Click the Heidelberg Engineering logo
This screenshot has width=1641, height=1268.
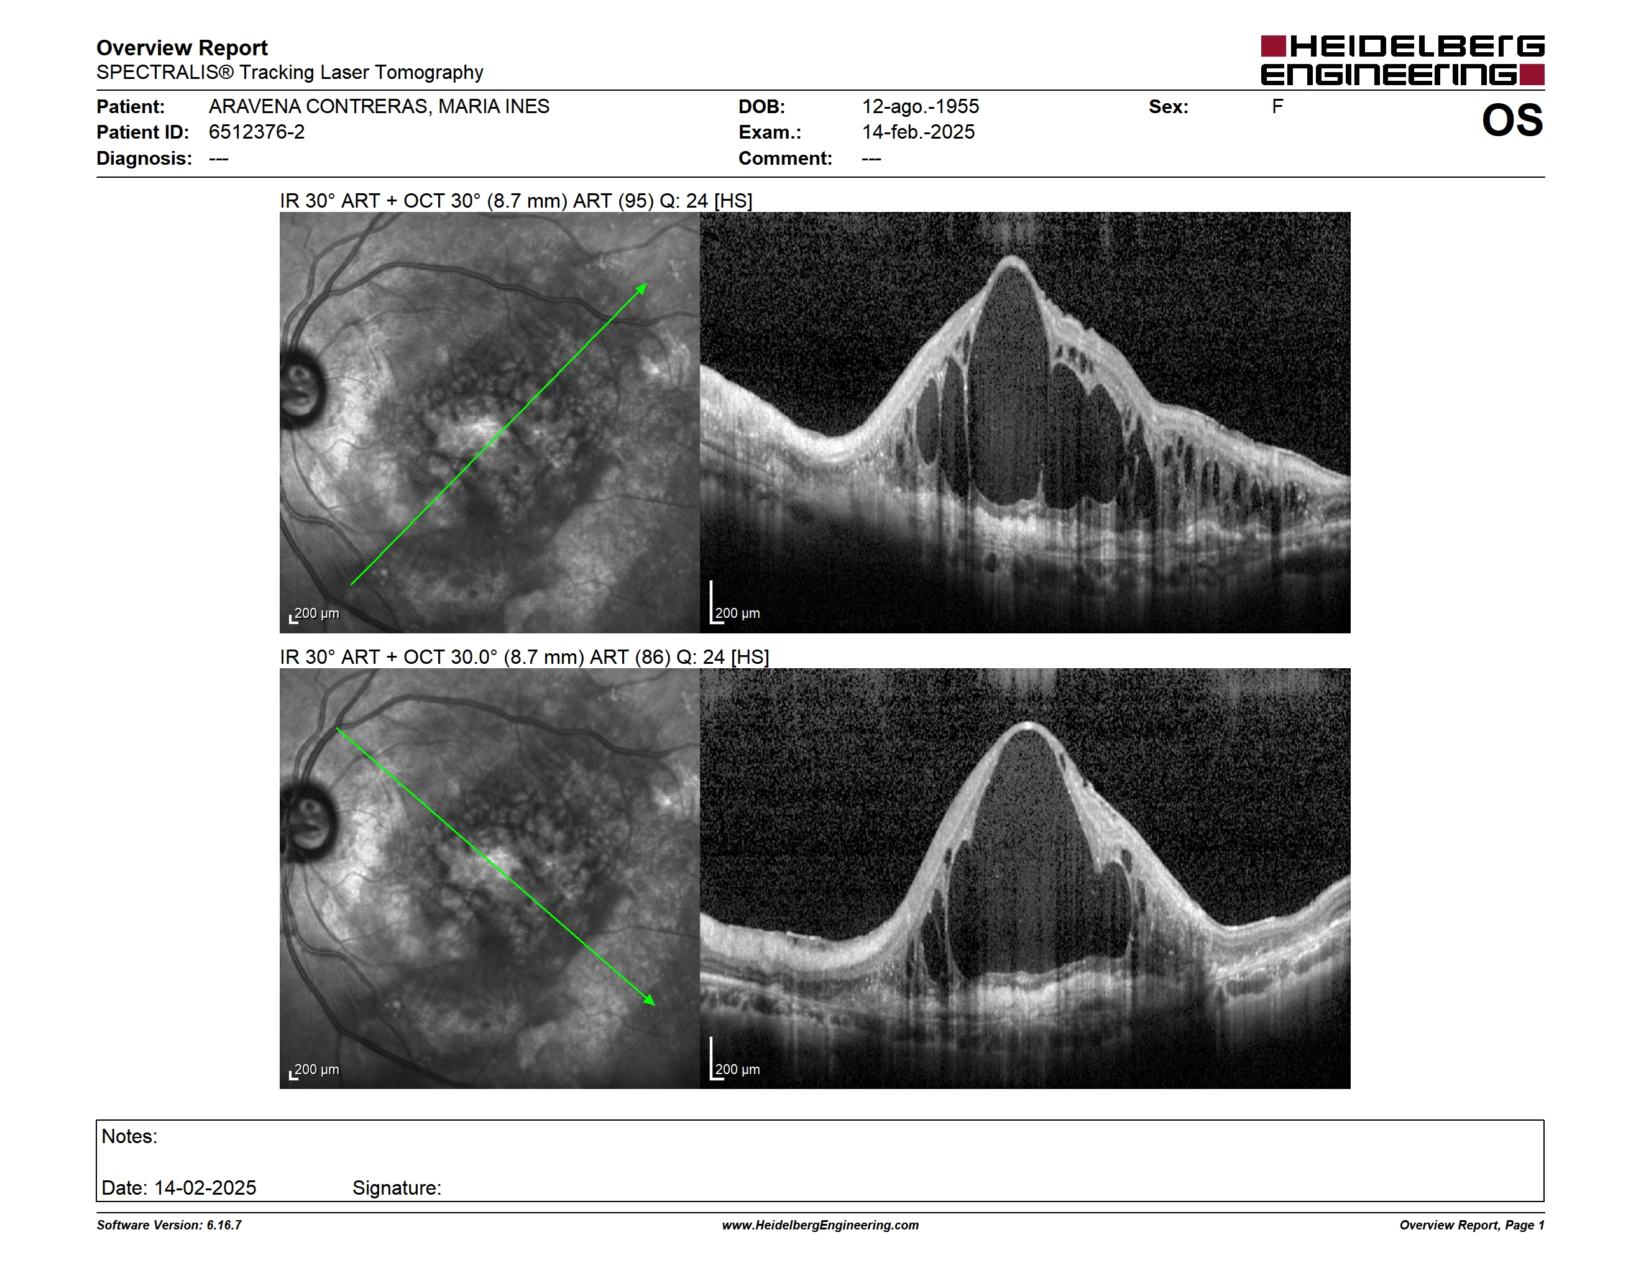[x=1402, y=60]
